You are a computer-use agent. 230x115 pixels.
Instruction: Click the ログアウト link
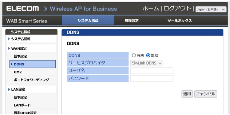177,9
